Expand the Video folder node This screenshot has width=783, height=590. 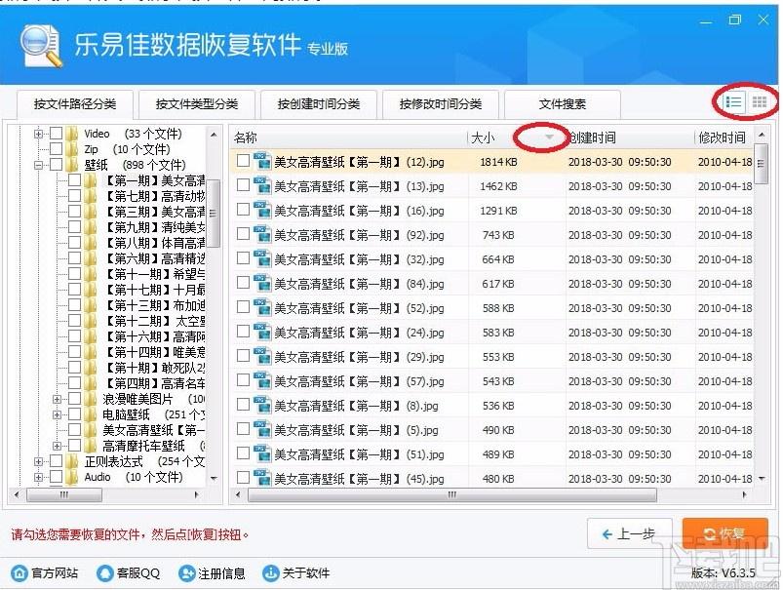pyautogui.click(x=38, y=134)
